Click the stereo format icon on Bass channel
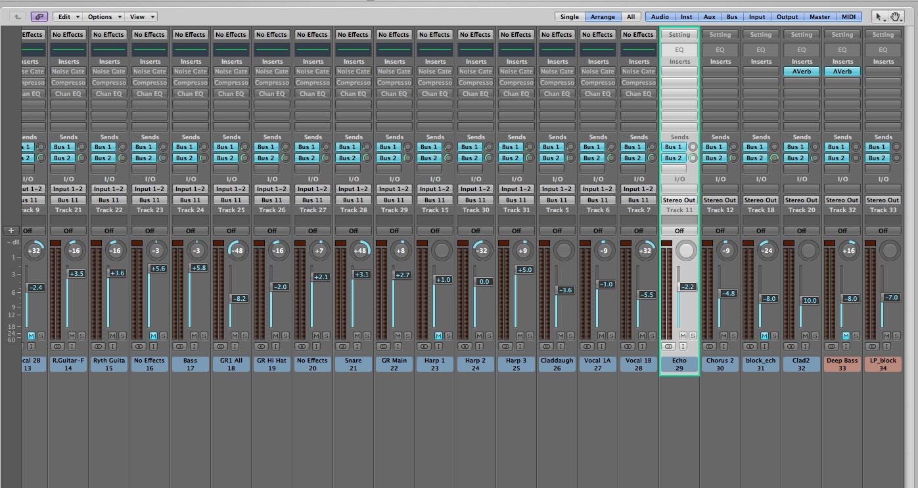Screen dimensions: 918x488 (180, 346)
